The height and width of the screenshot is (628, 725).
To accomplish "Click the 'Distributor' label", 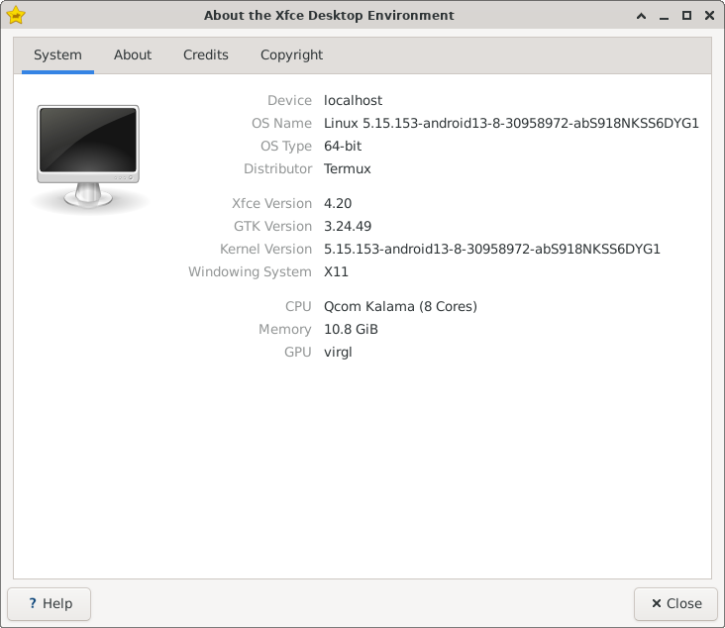I will coord(278,168).
